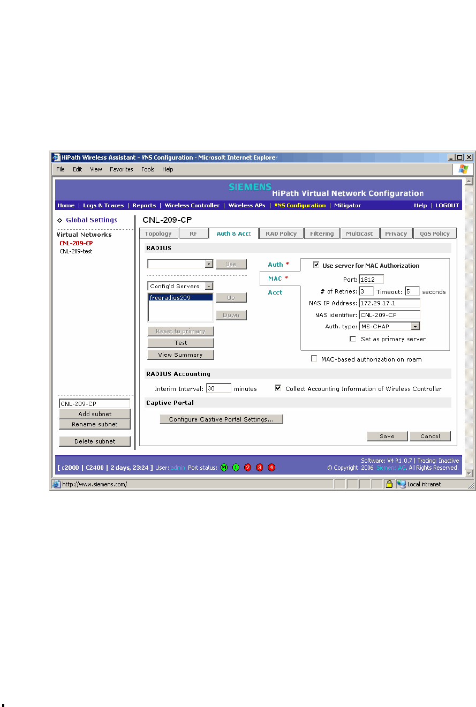Open the Favorites menu
Image resolution: width=476 pixels, height=707 pixels.
tap(122, 169)
